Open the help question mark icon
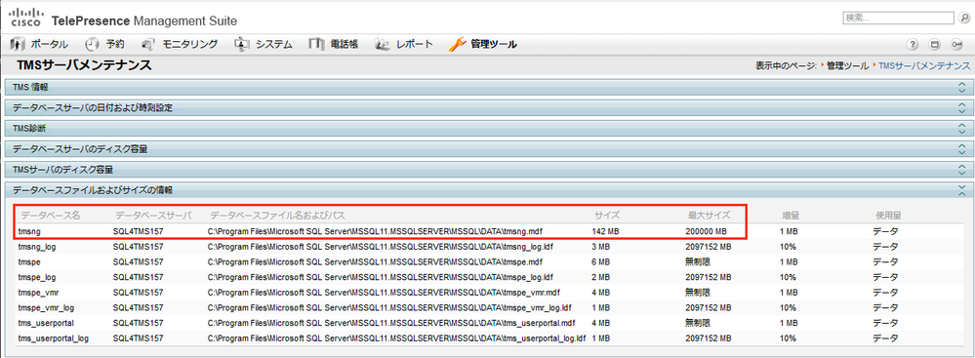Viewport: 975px width, 358px height. [x=913, y=45]
